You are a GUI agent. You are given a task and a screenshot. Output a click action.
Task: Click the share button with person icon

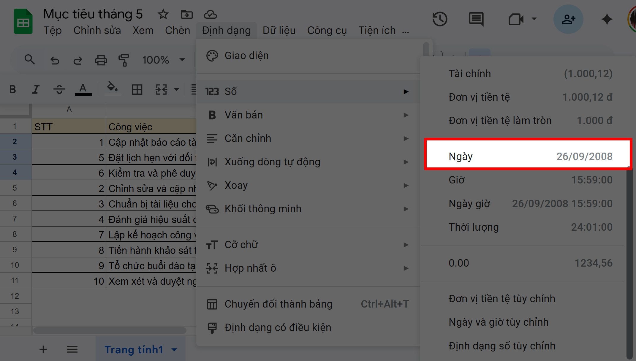(568, 19)
